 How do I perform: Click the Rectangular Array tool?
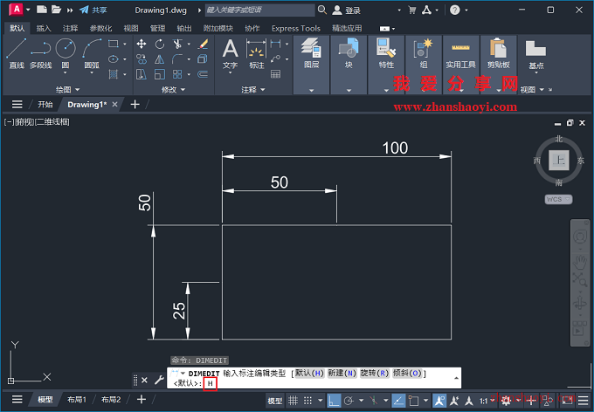coord(177,74)
